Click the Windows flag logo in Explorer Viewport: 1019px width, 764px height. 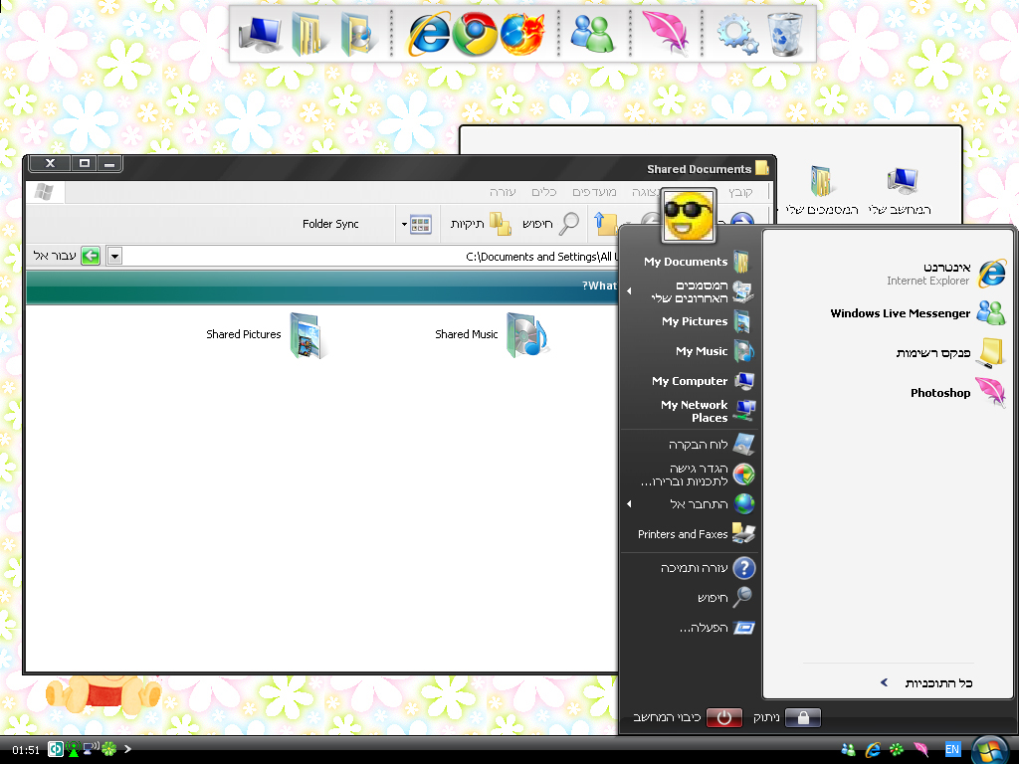pos(44,192)
